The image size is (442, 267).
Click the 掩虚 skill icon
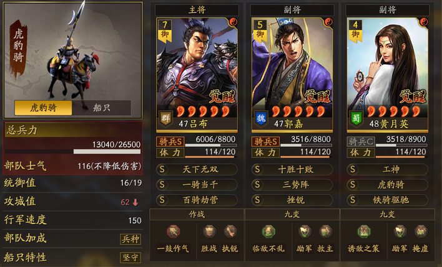pyautogui.click(x=421, y=232)
